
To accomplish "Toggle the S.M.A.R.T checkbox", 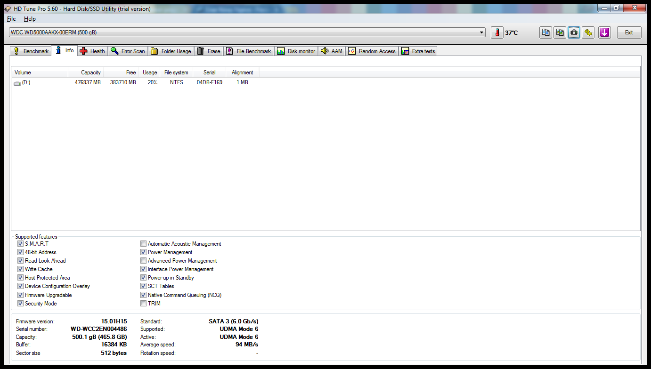I will (x=20, y=244).
